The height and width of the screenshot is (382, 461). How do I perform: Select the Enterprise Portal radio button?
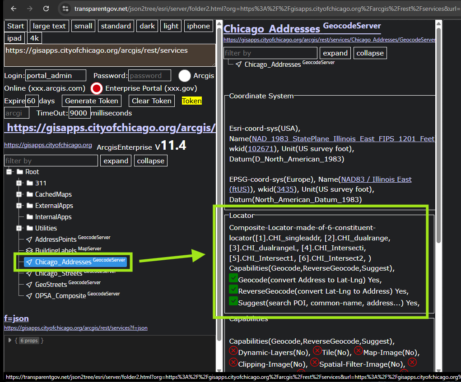[x=97, y=88]
